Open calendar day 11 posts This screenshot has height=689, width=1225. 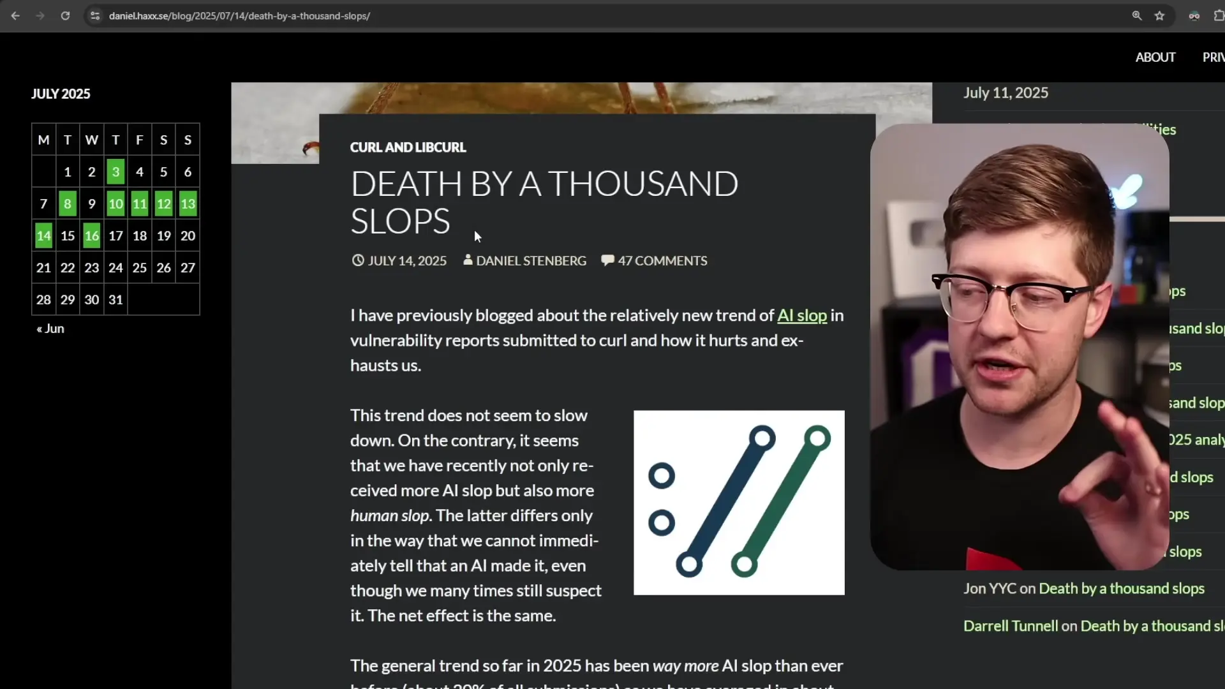coord(140,204)
